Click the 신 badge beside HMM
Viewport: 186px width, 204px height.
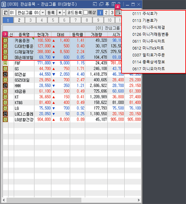coord(5,85)
